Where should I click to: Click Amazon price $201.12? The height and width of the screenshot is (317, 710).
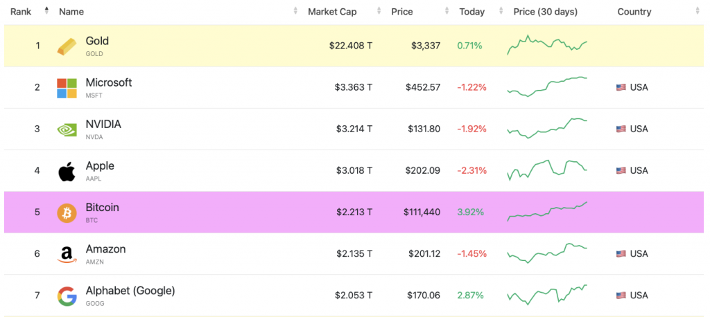click(x=424, y=254)
